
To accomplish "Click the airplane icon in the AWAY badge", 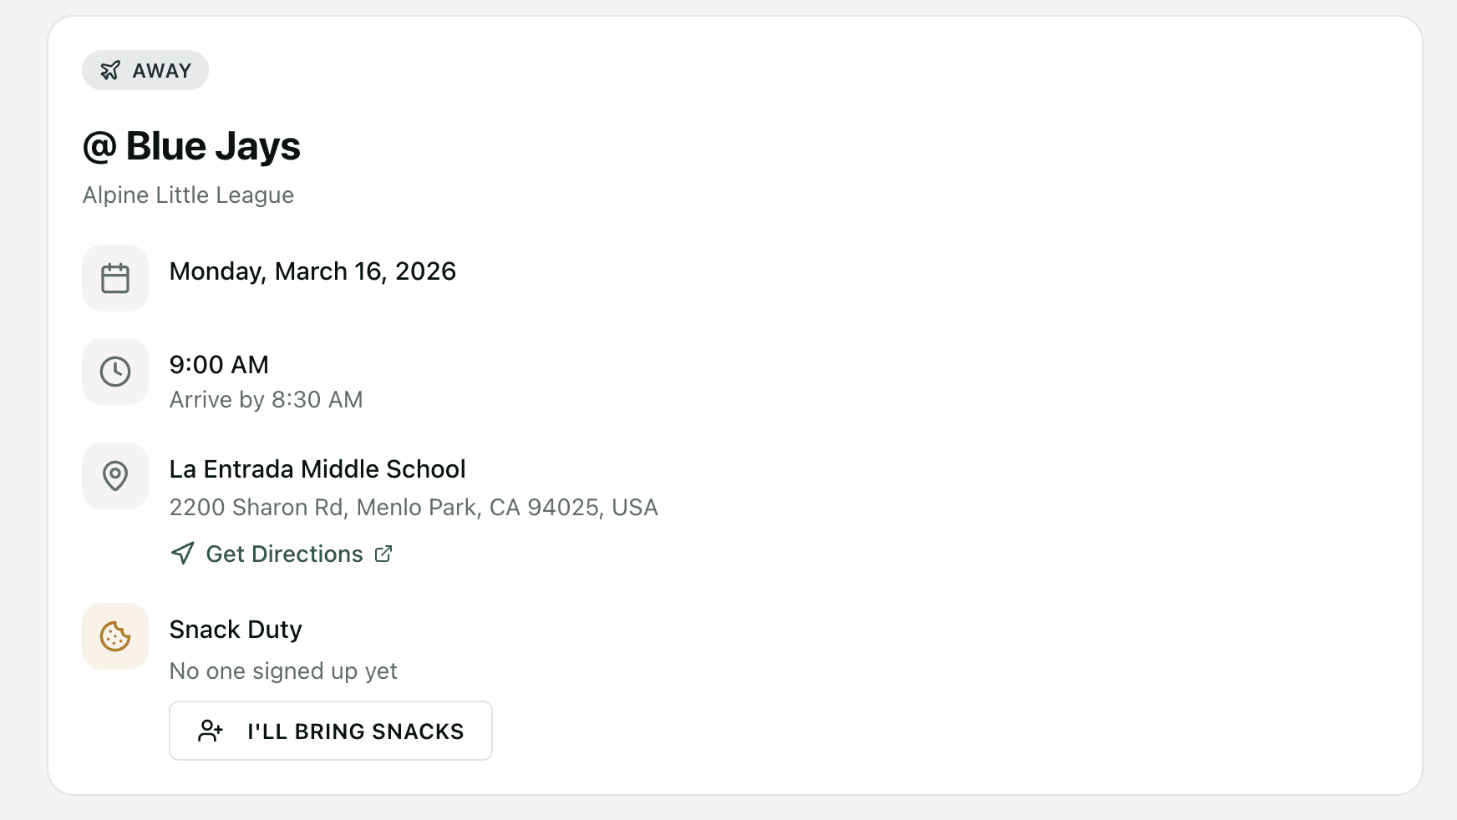I will click(109, 71).
